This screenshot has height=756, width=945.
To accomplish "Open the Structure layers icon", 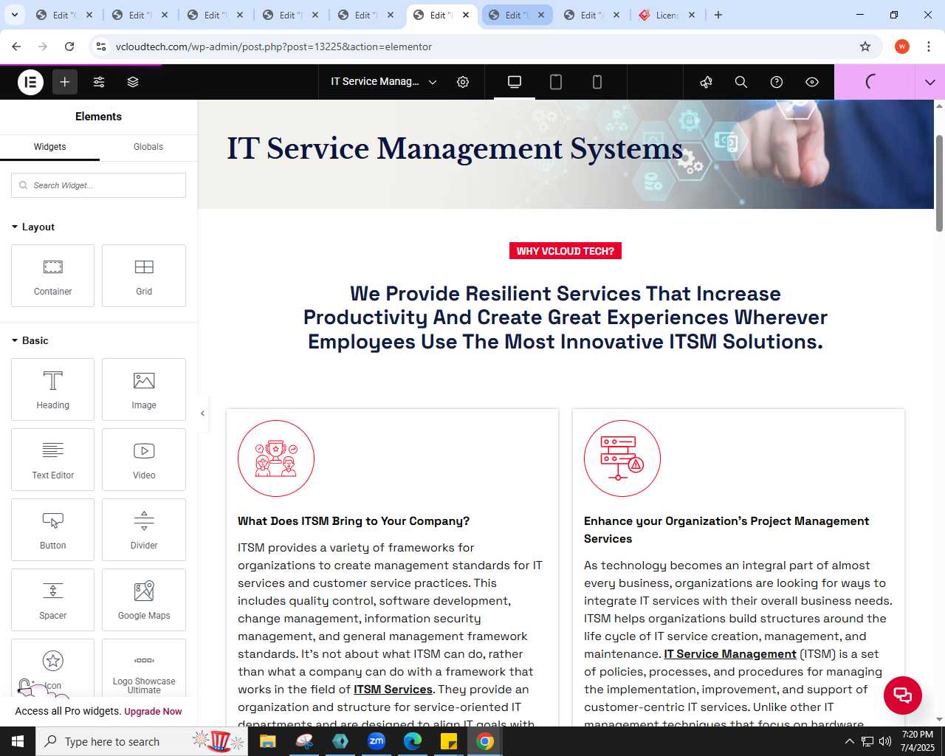I will click(x=133, y=82).
